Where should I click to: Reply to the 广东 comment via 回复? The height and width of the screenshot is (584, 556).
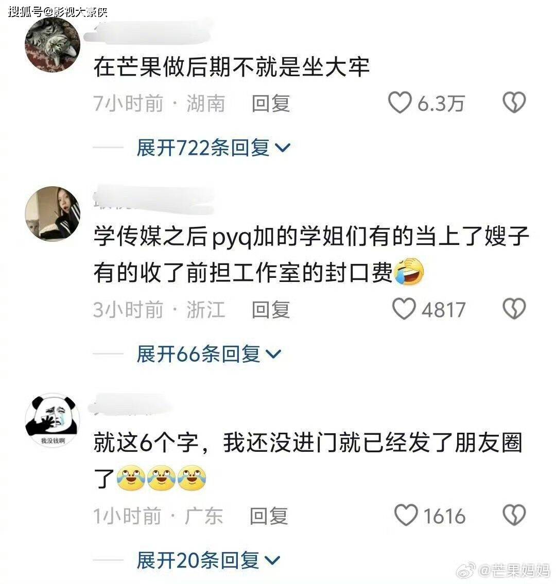(x=269, y=516)
